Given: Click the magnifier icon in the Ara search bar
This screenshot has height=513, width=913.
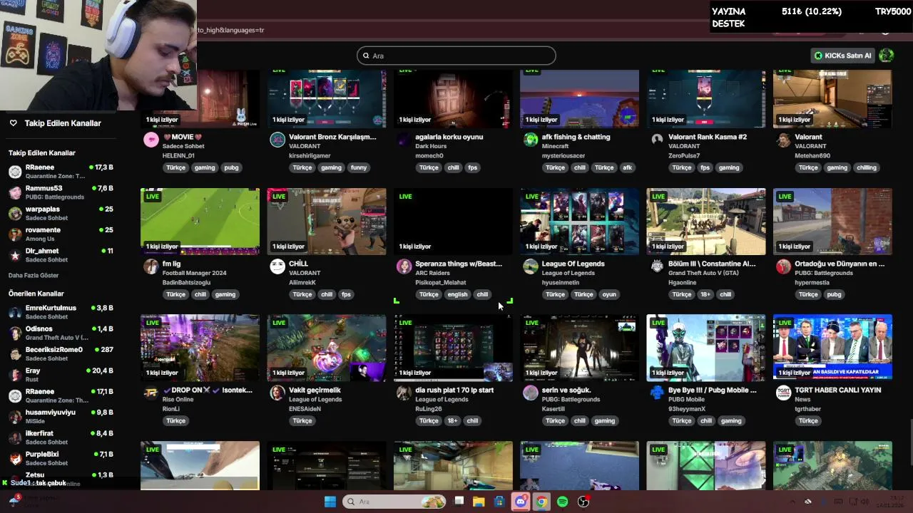Looking at the screenshot, I should click(x=366, y=56).
